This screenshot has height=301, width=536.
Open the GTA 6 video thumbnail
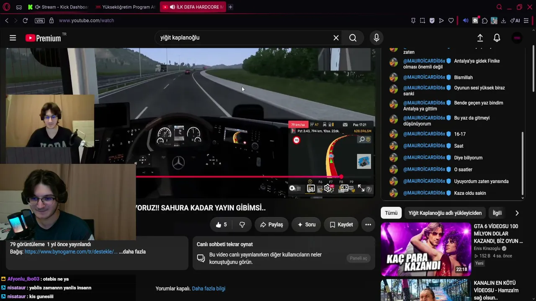pos(426,249)
